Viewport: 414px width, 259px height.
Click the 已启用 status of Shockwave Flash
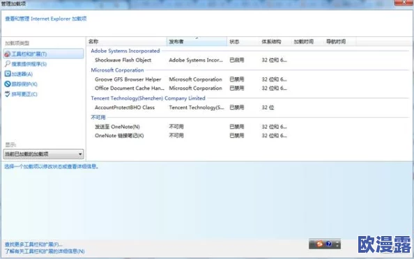pos(236,60)
